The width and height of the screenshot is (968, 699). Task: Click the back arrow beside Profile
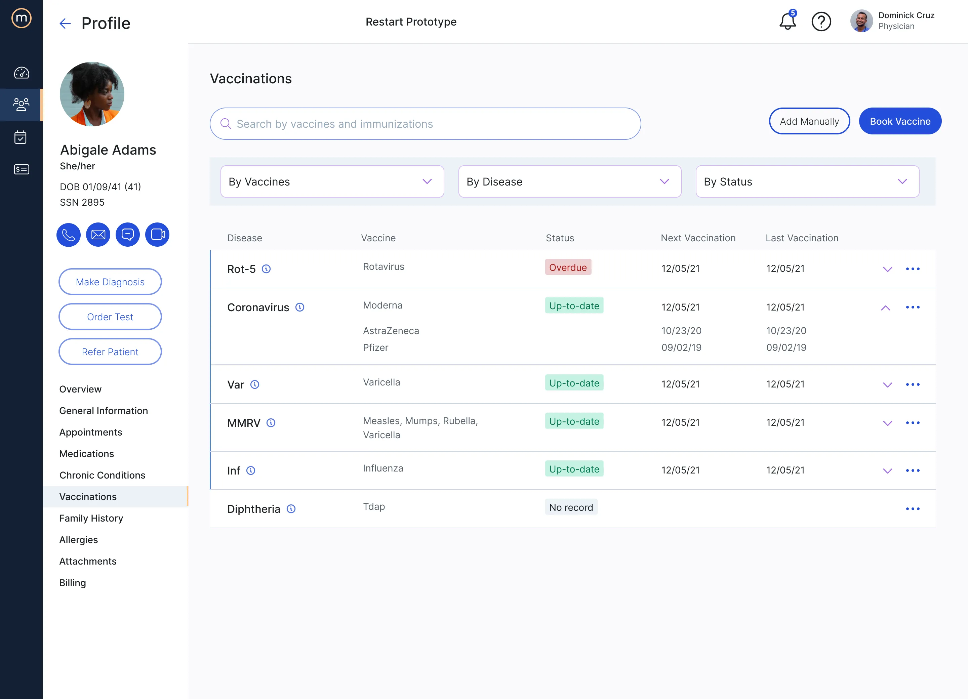point(65,24)
